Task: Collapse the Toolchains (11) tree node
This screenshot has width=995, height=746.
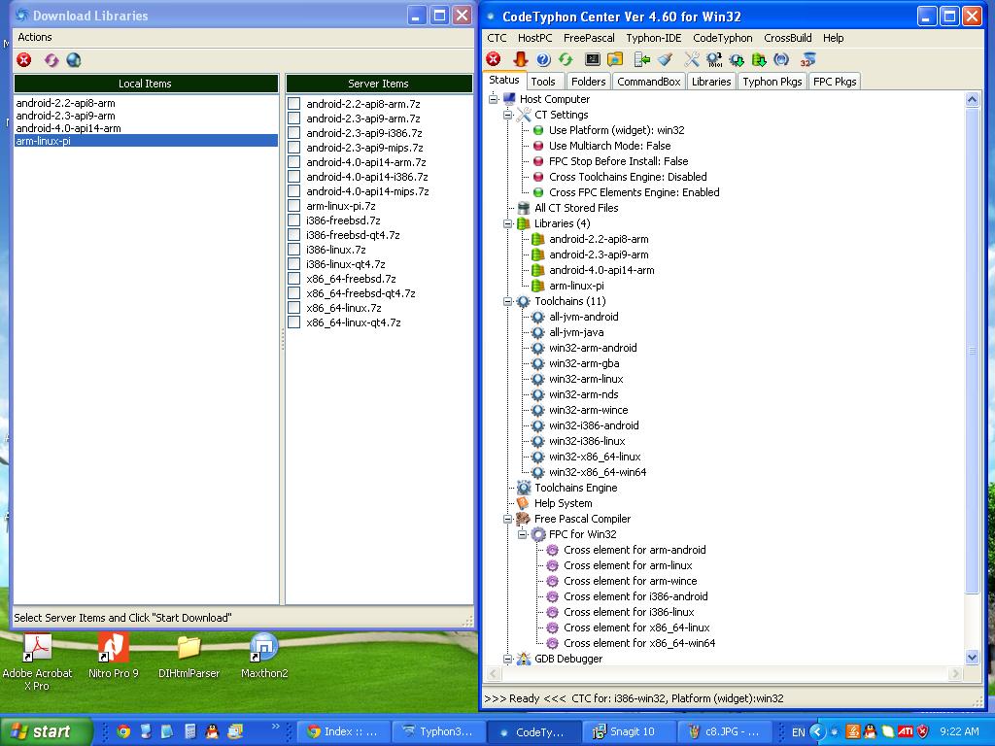Action: pos(507,301)
